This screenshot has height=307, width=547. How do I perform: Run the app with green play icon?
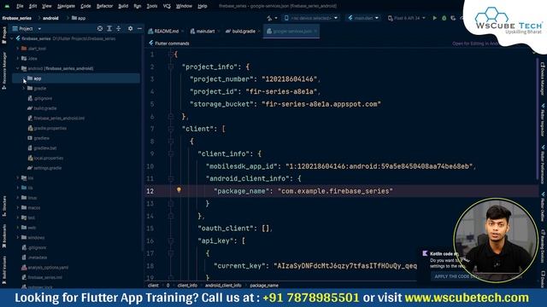click(x=435, y=18)
